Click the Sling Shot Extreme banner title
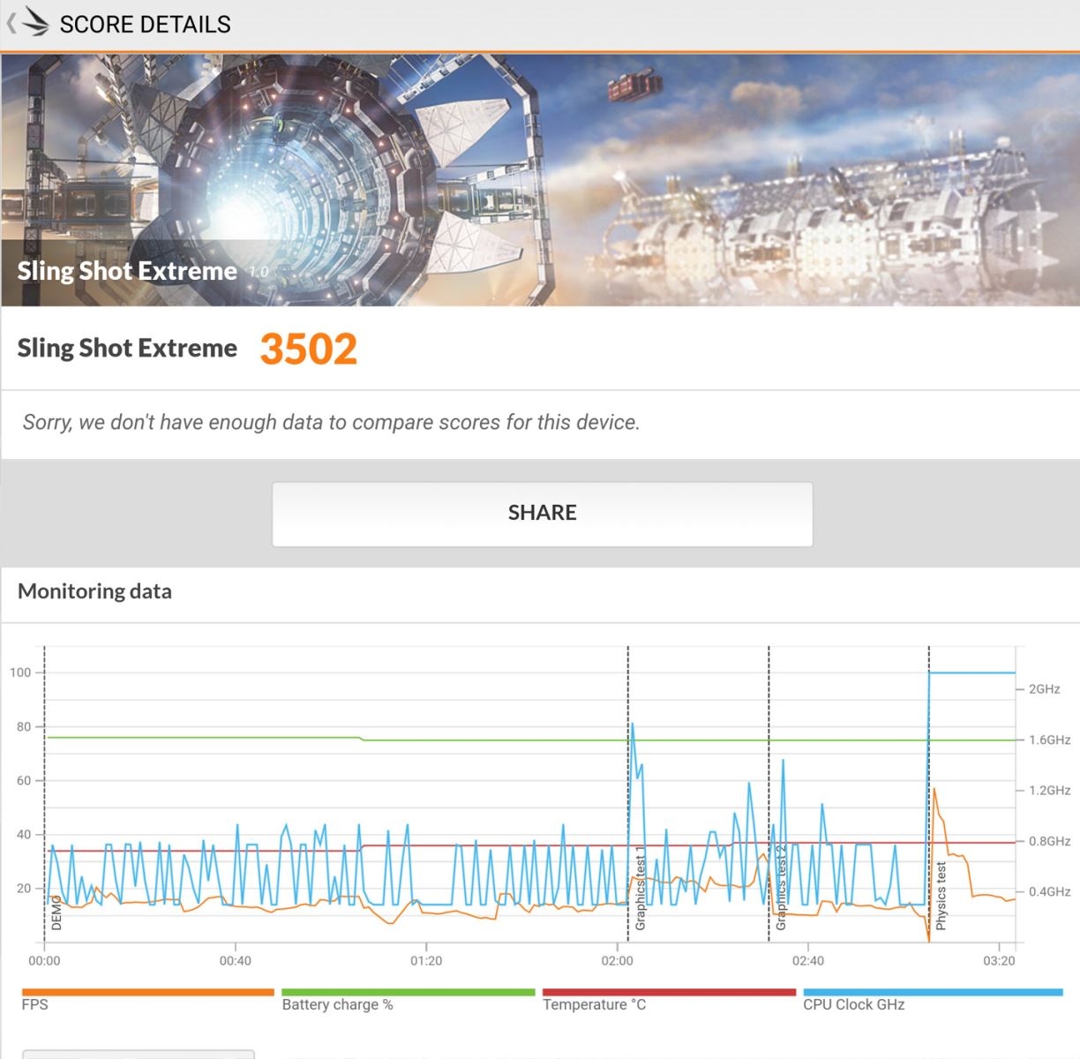This screenshot has height=1059, width=1080. (127, 271)
